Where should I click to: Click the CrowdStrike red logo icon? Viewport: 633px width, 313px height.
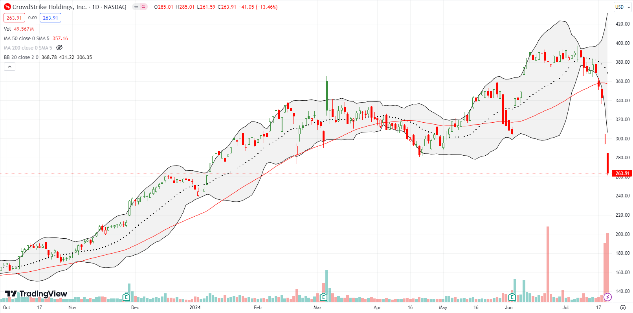point(7,7)
